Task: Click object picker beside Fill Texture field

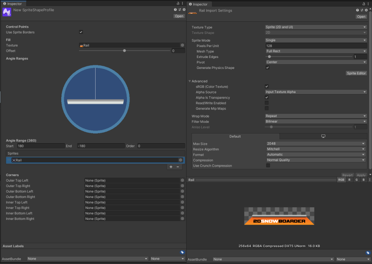Action: (x=182, y=46)
